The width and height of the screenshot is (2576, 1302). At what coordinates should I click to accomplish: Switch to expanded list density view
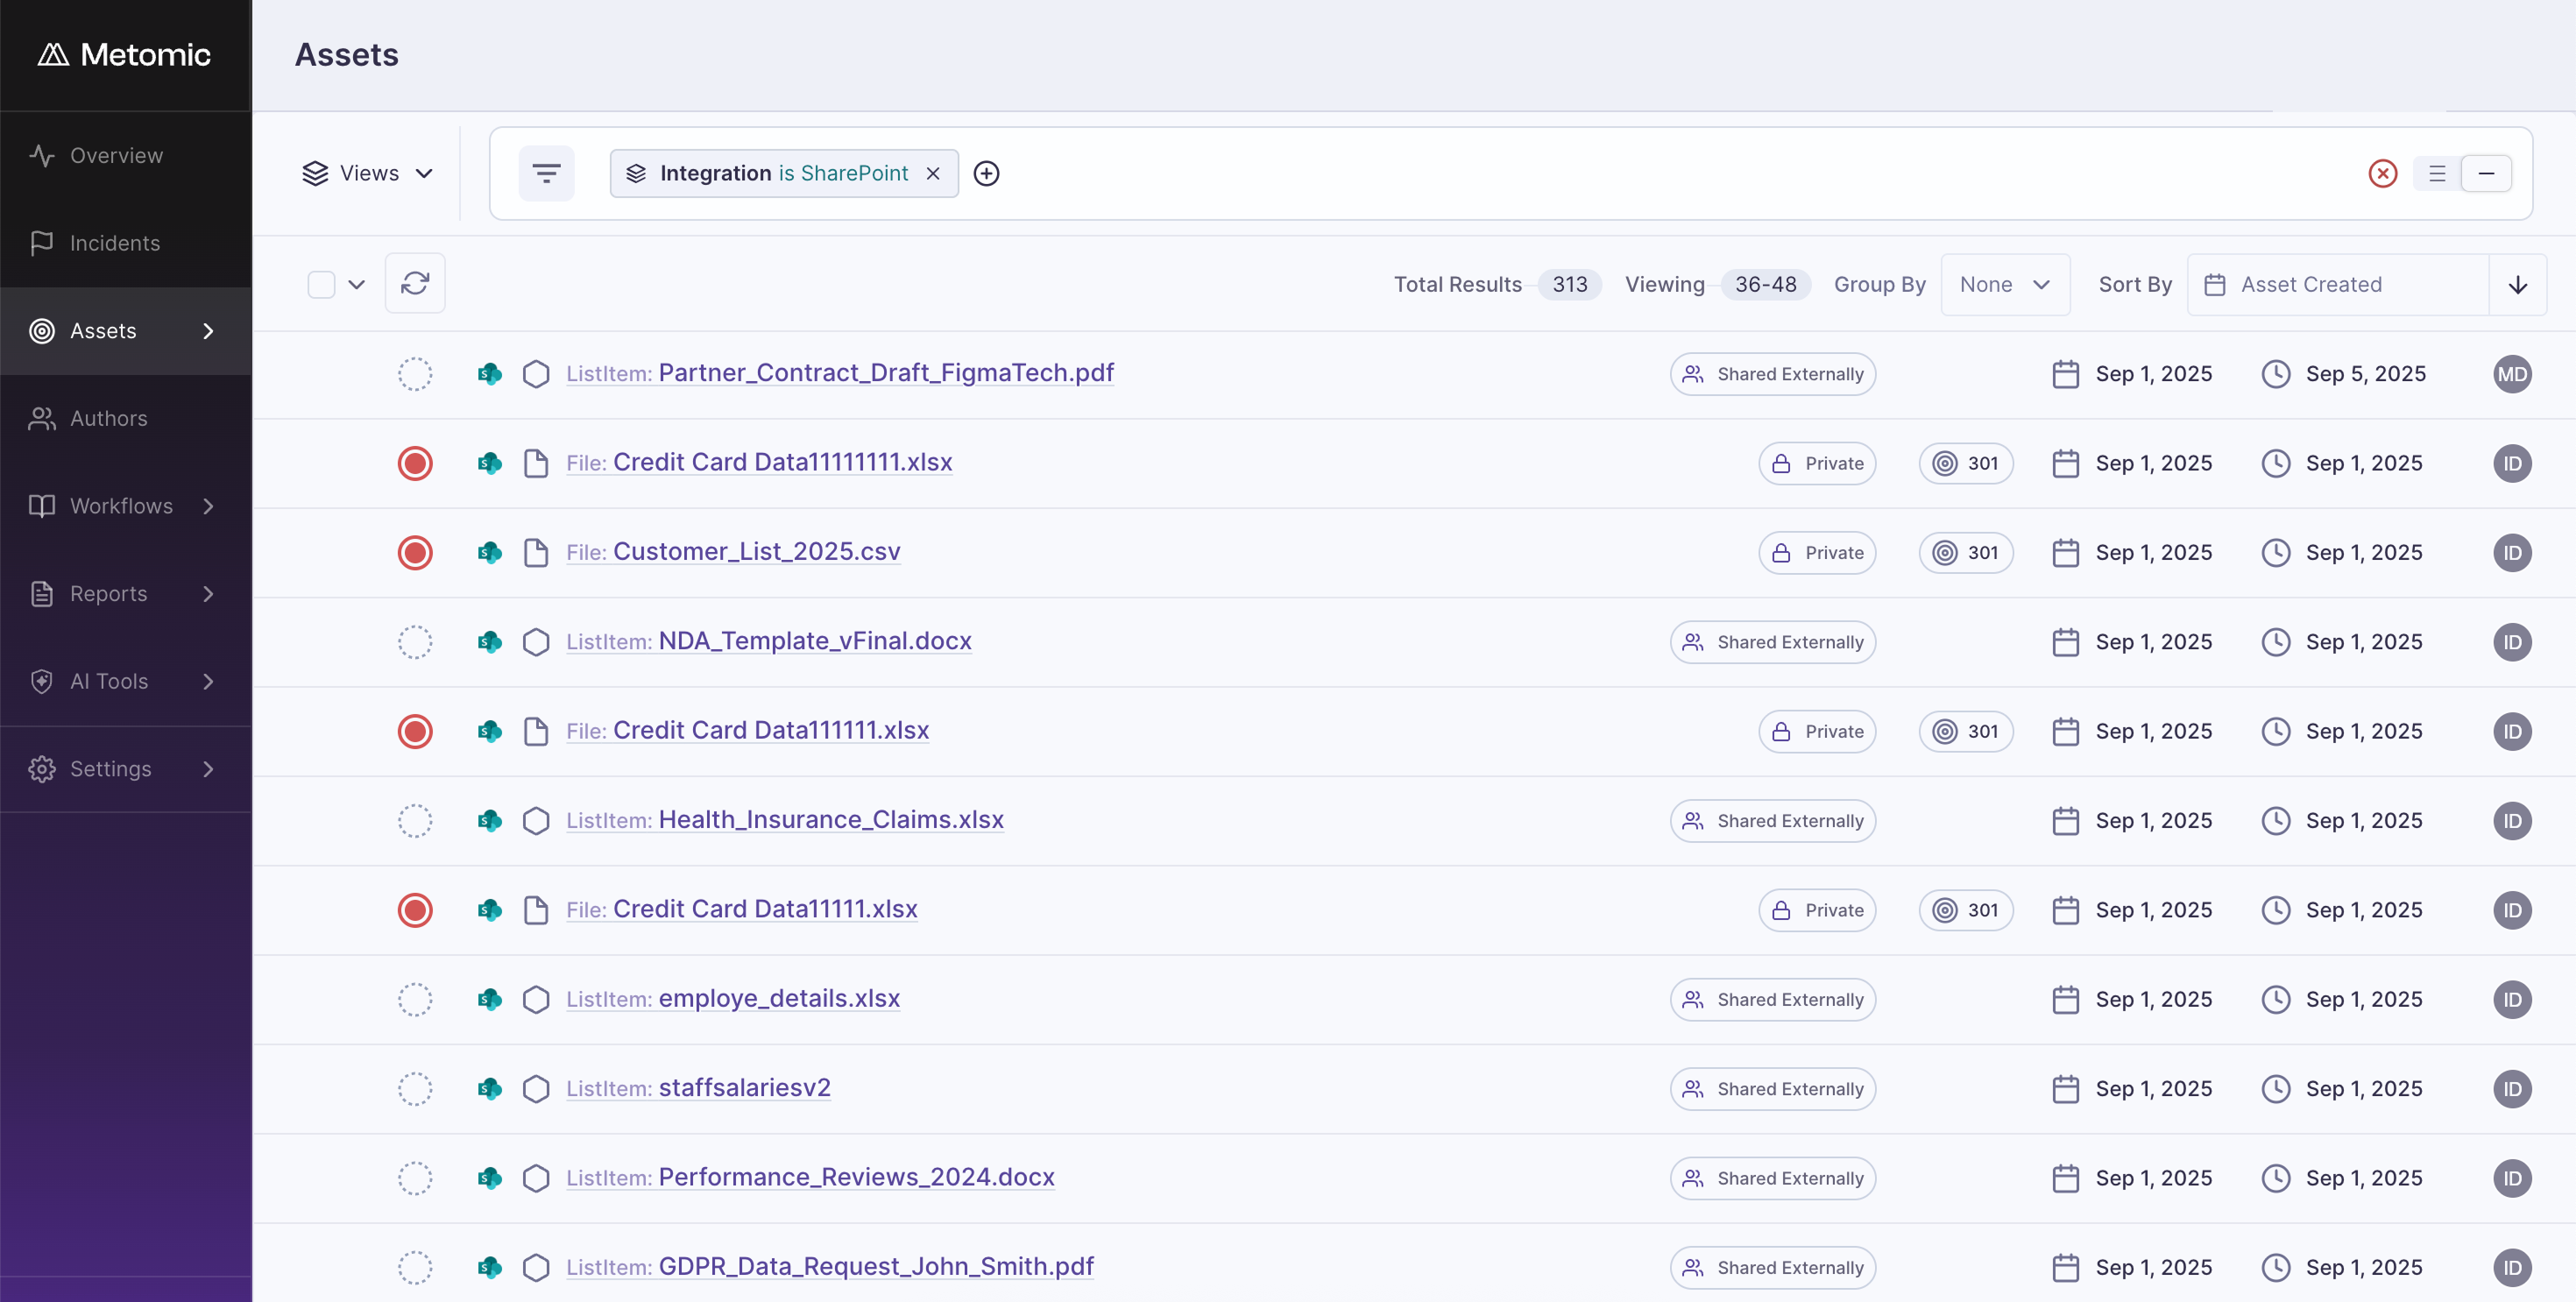[2437, 173]
